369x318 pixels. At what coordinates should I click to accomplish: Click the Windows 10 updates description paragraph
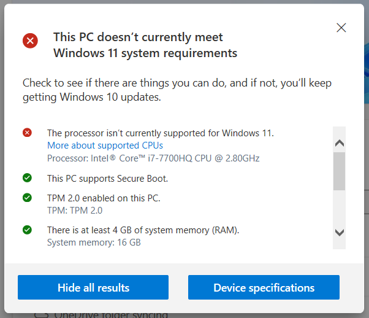click(177, 90)
